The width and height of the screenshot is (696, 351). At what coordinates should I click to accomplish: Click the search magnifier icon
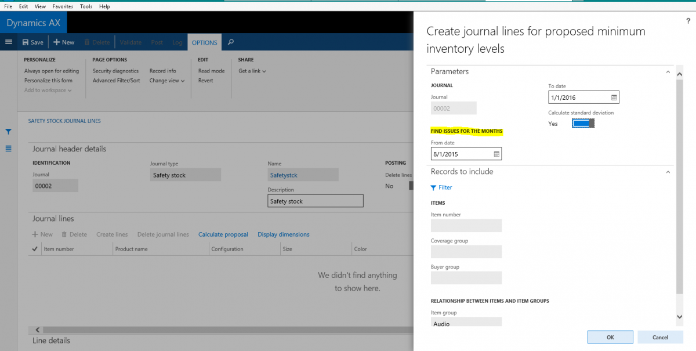pyautogui.click(x=231, y=42)
